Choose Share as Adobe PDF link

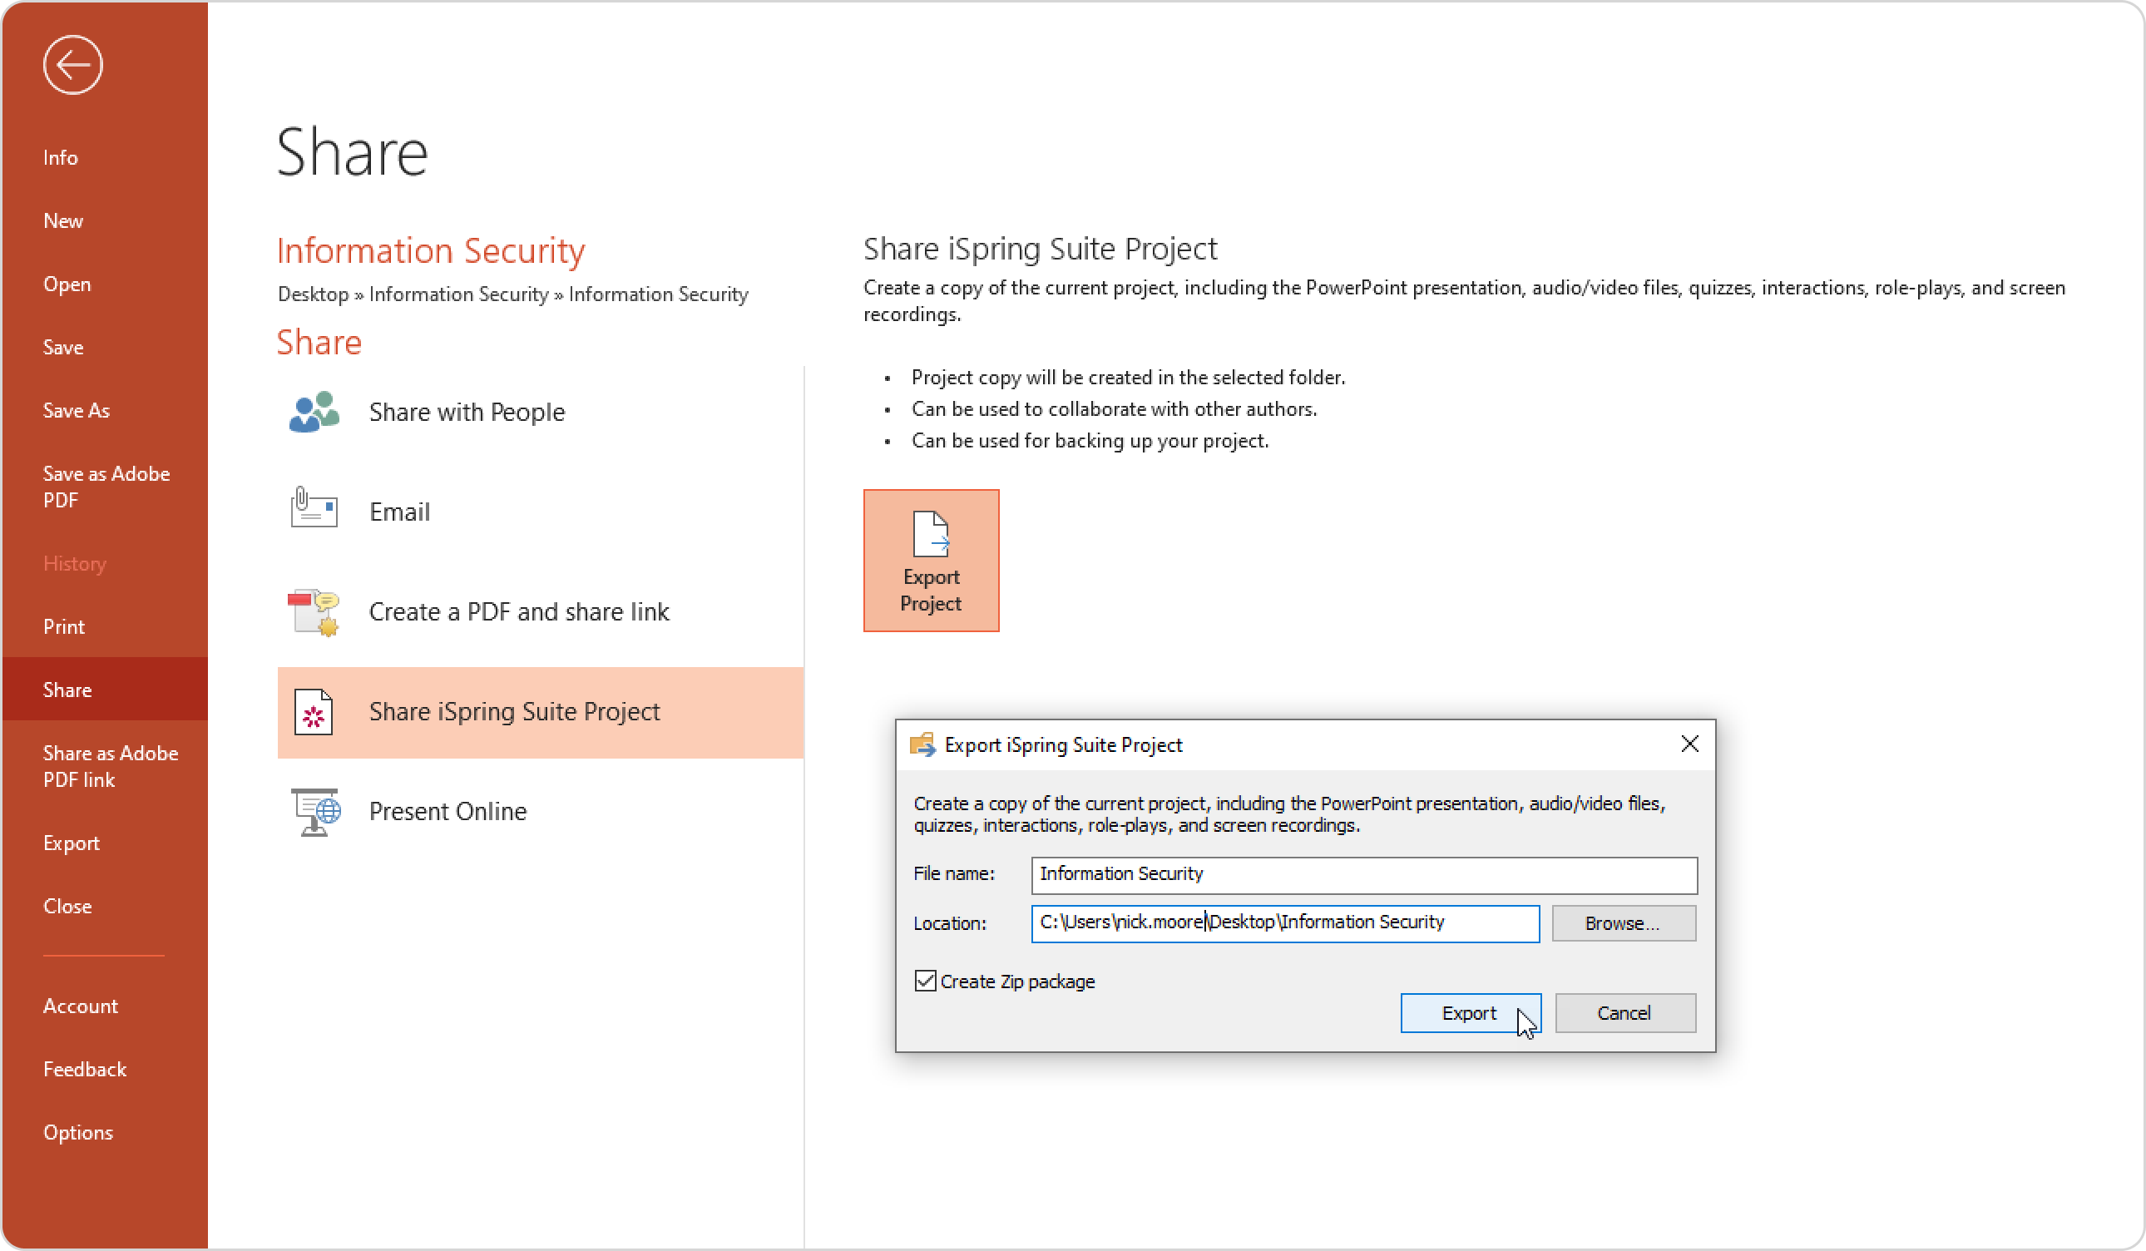[105, 765]
